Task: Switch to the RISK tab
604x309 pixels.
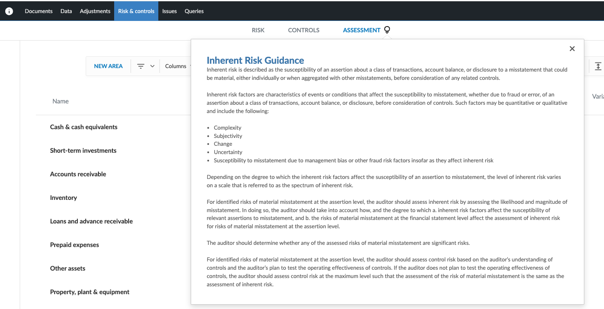Action: tap(258, 30)
